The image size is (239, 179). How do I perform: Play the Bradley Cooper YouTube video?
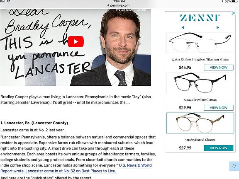click(76, 41)
